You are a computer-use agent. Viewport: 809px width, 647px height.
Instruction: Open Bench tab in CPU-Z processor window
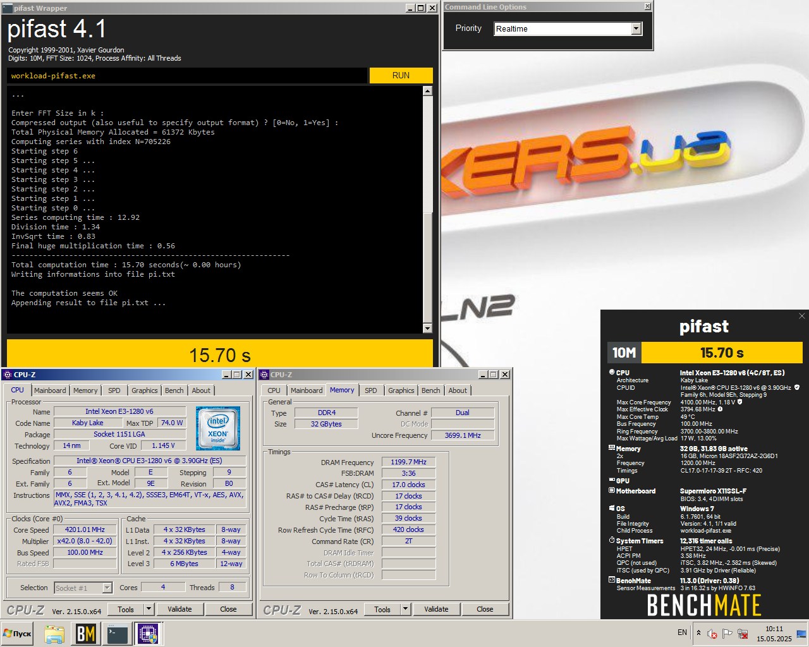174,390
